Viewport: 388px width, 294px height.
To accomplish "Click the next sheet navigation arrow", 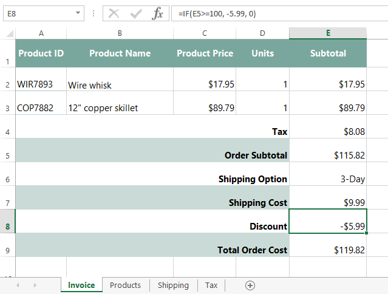I will [35, 285].
